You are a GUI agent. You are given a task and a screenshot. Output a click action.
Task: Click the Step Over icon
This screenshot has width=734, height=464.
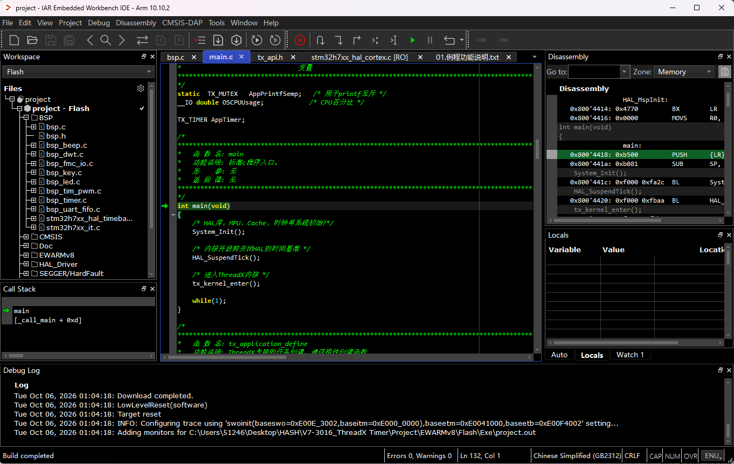(x=320, y=40)
